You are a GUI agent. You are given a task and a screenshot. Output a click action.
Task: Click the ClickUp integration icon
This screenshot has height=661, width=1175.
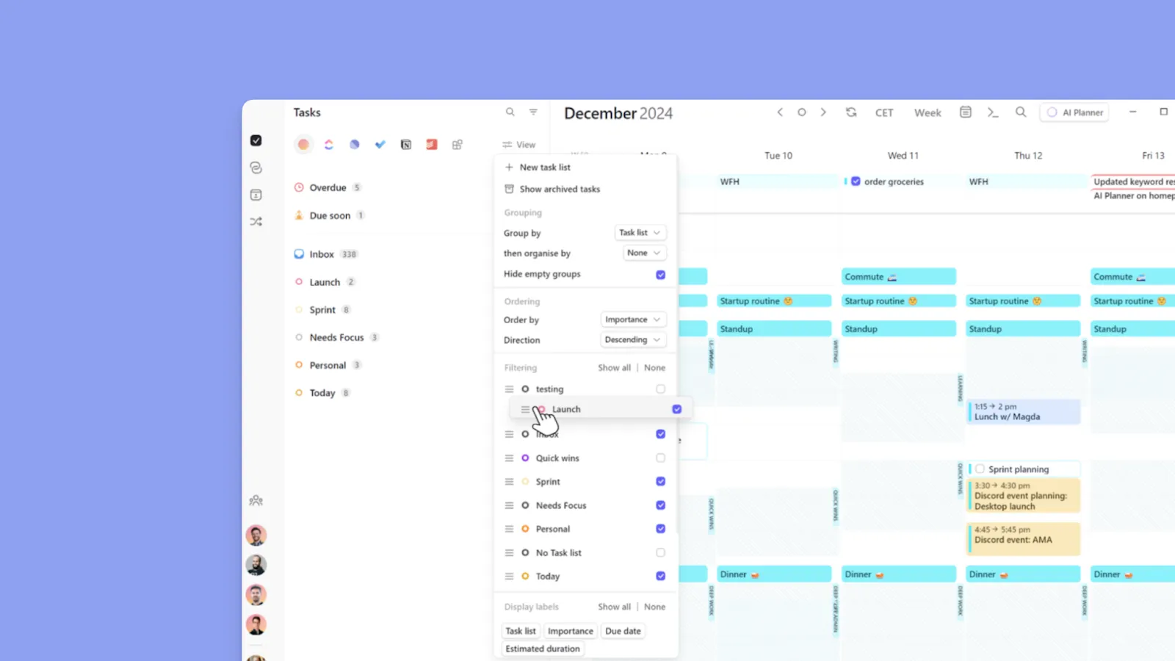coord(329,144)
